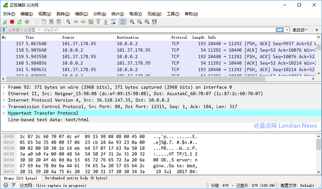Select packet 159 at time 5.943550
This screenshot has width=322, height=189.
pos(158,56)
